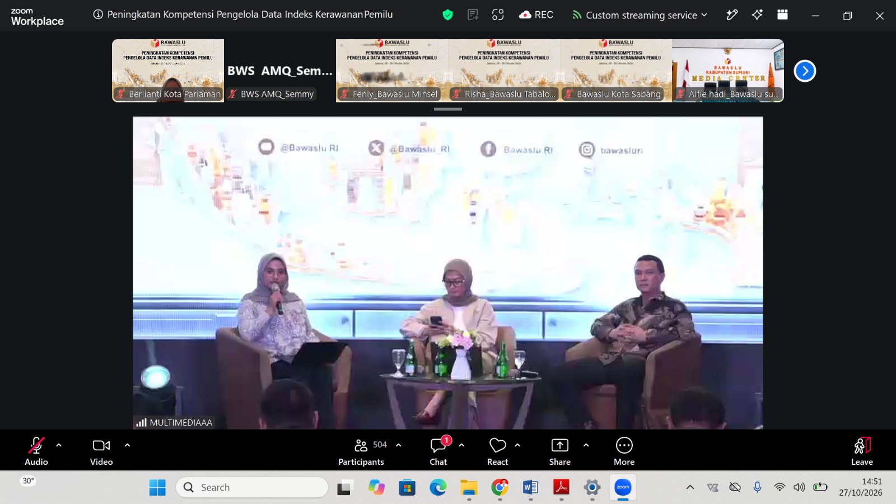Expand participants options arrow
896x504 pixels.
[x=399, y=445]
